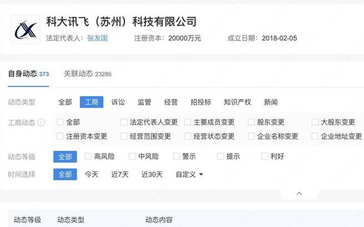Open legal representative 张友国 link
The width and height of the screenshot is (364, 227).
[97, 38]
